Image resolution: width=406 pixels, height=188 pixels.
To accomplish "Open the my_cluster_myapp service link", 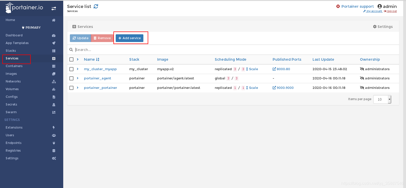I will pyautogui.click(x=100, y=69).
